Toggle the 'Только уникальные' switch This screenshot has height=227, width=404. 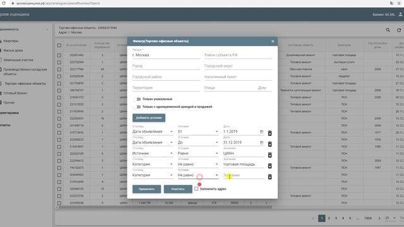point(138,99)
